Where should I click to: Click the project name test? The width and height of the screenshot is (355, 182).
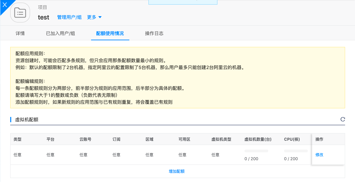(44, 18)
